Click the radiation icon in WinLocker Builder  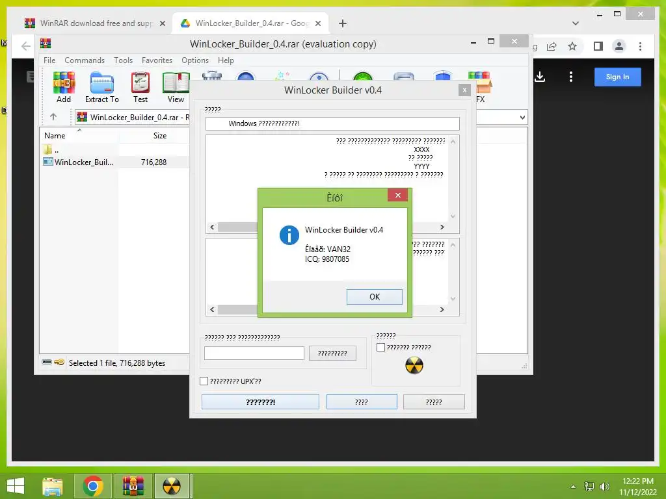tap(414, 365)
